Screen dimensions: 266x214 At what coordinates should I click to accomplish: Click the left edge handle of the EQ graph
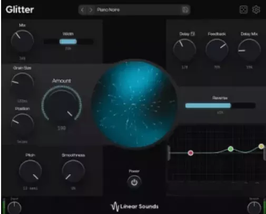(169, 153)
